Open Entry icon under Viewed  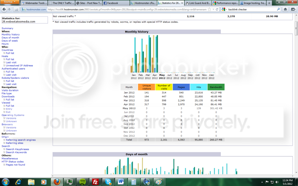[4, 109]
